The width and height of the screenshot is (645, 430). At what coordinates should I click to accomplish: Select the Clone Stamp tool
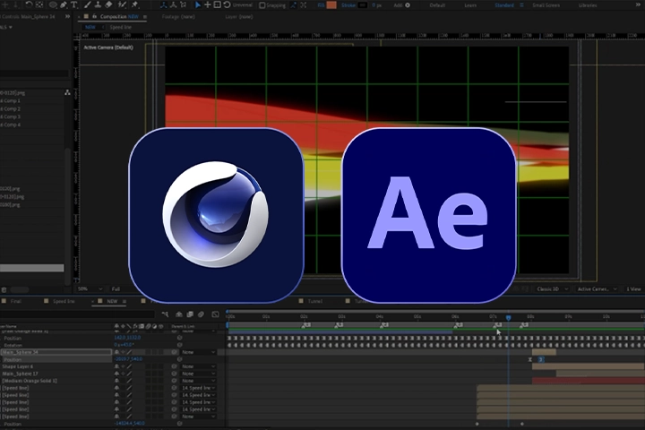pyautogui.click(x=99, y=4)
